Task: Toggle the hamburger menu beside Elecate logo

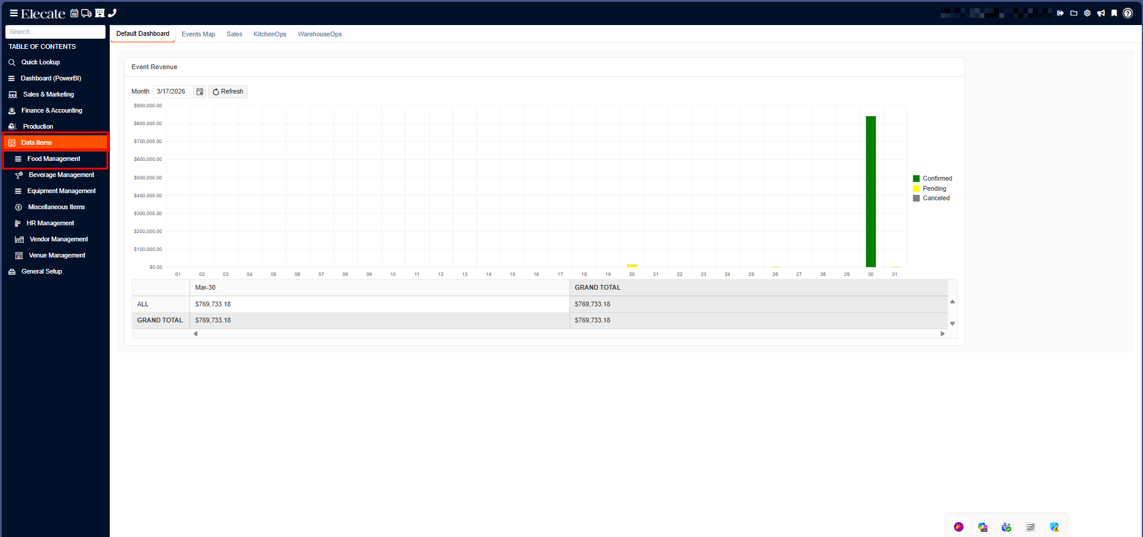Action: coord(13,13)
